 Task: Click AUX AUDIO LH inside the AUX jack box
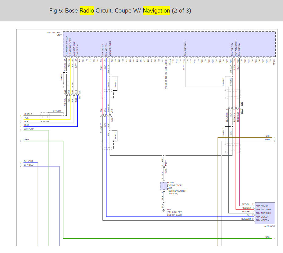[x=263, y=213]
